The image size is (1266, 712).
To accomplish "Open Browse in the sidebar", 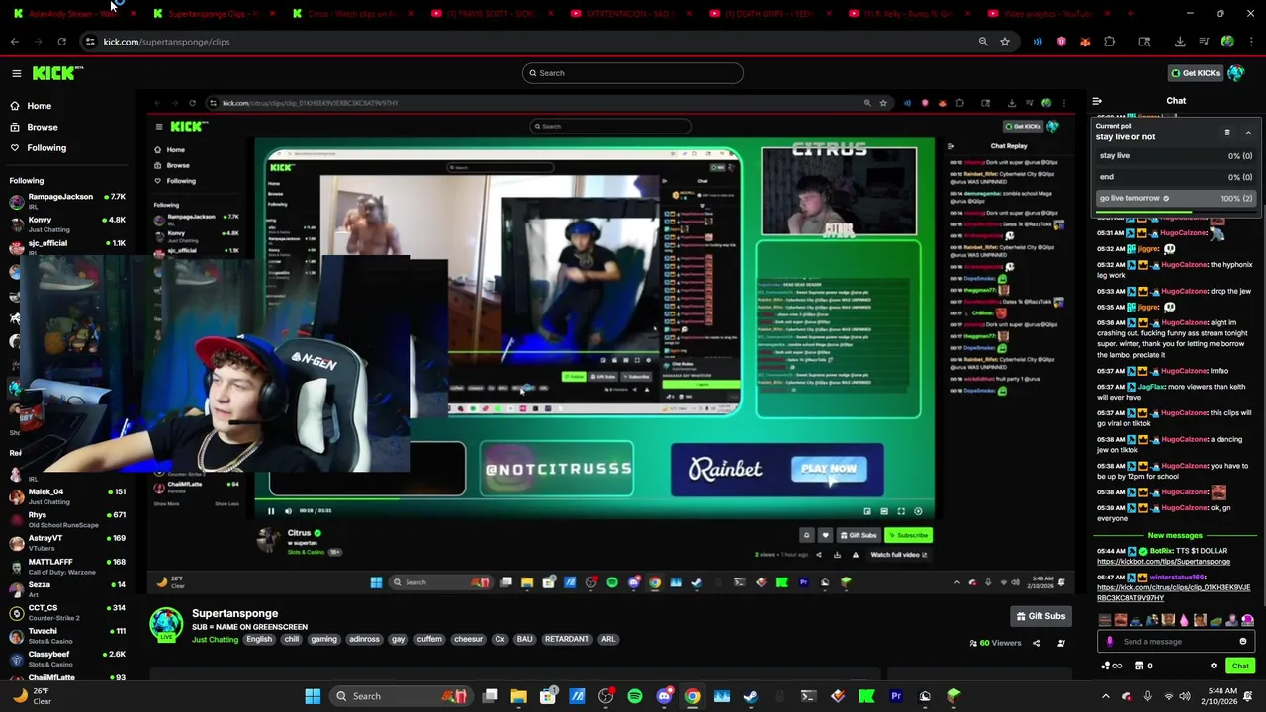I will [x=33, y=127].
